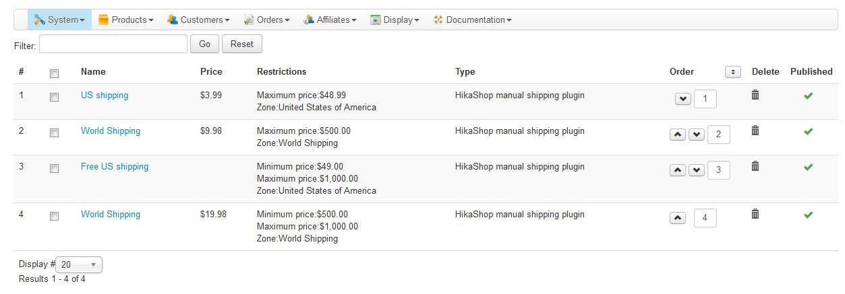
Task: Move row 2 World Shipping down
Action: pos(697,135)
